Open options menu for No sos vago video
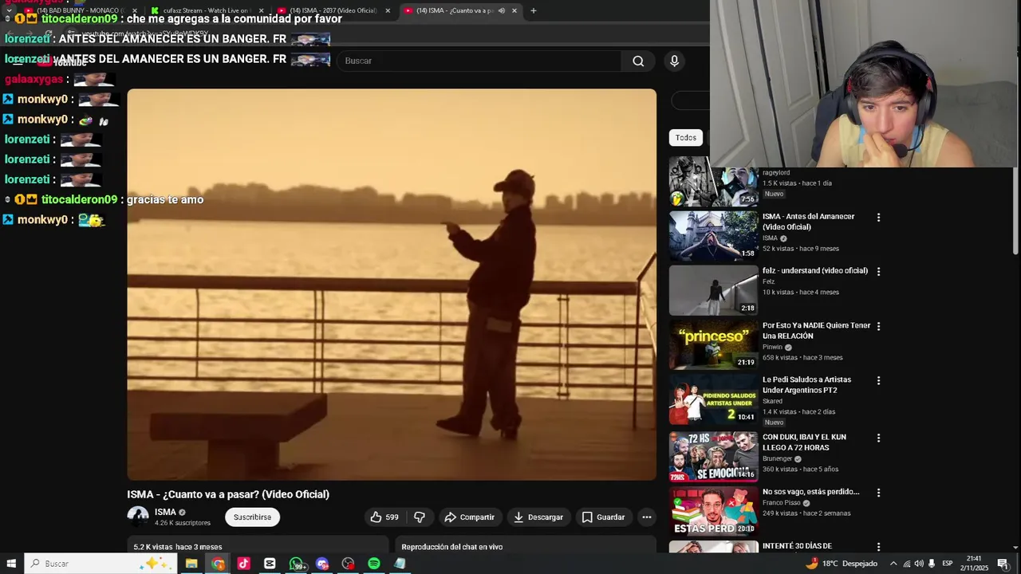The width and height of the screenshot is (1021, 574). coord(878,493)
